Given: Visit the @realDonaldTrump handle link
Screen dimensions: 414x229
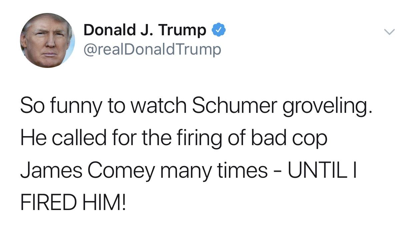Looking at the screenshot, I should [152, 50].
